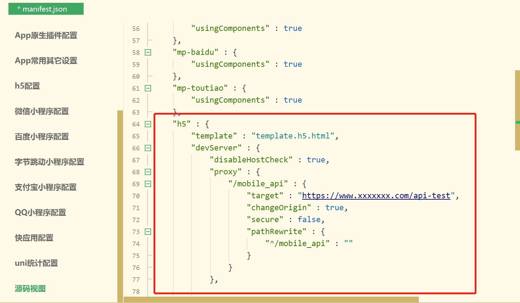
Task: Collapse the devServer block on line 66
Action: (148, 148)
